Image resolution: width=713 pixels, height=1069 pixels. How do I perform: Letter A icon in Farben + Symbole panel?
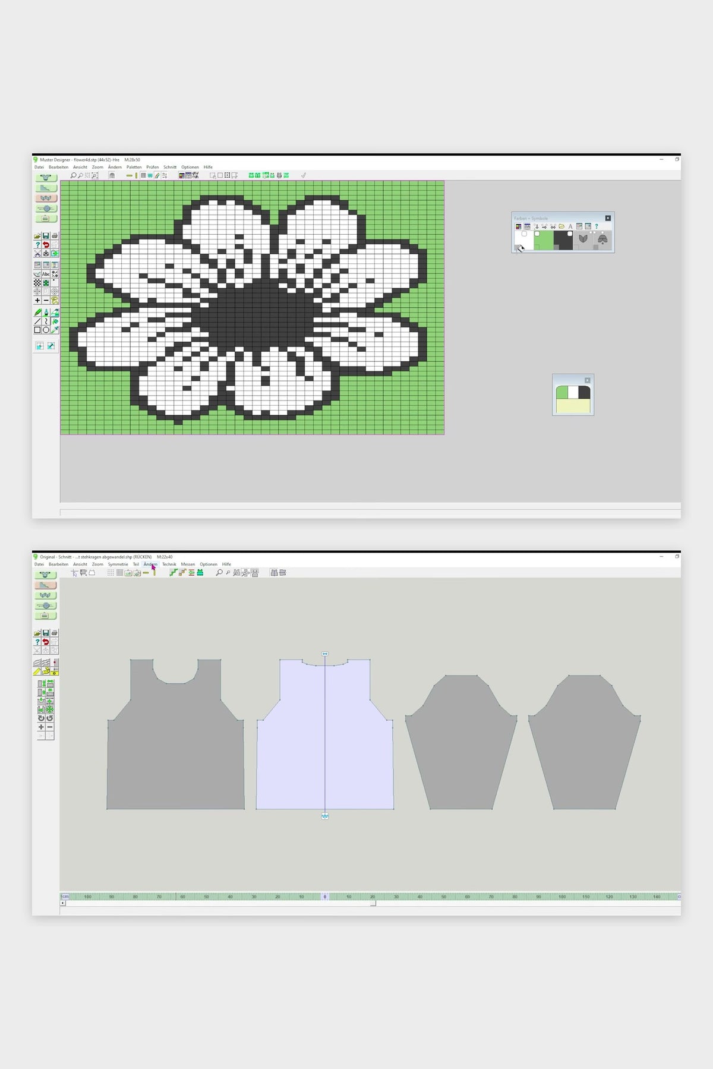(570, 226)
